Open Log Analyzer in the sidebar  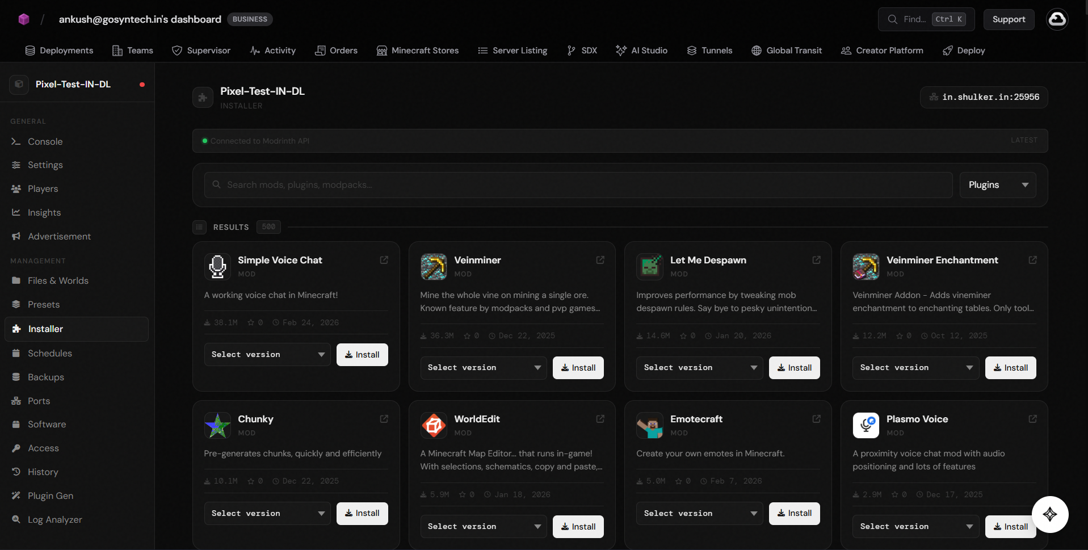click(x=77, y=519)
